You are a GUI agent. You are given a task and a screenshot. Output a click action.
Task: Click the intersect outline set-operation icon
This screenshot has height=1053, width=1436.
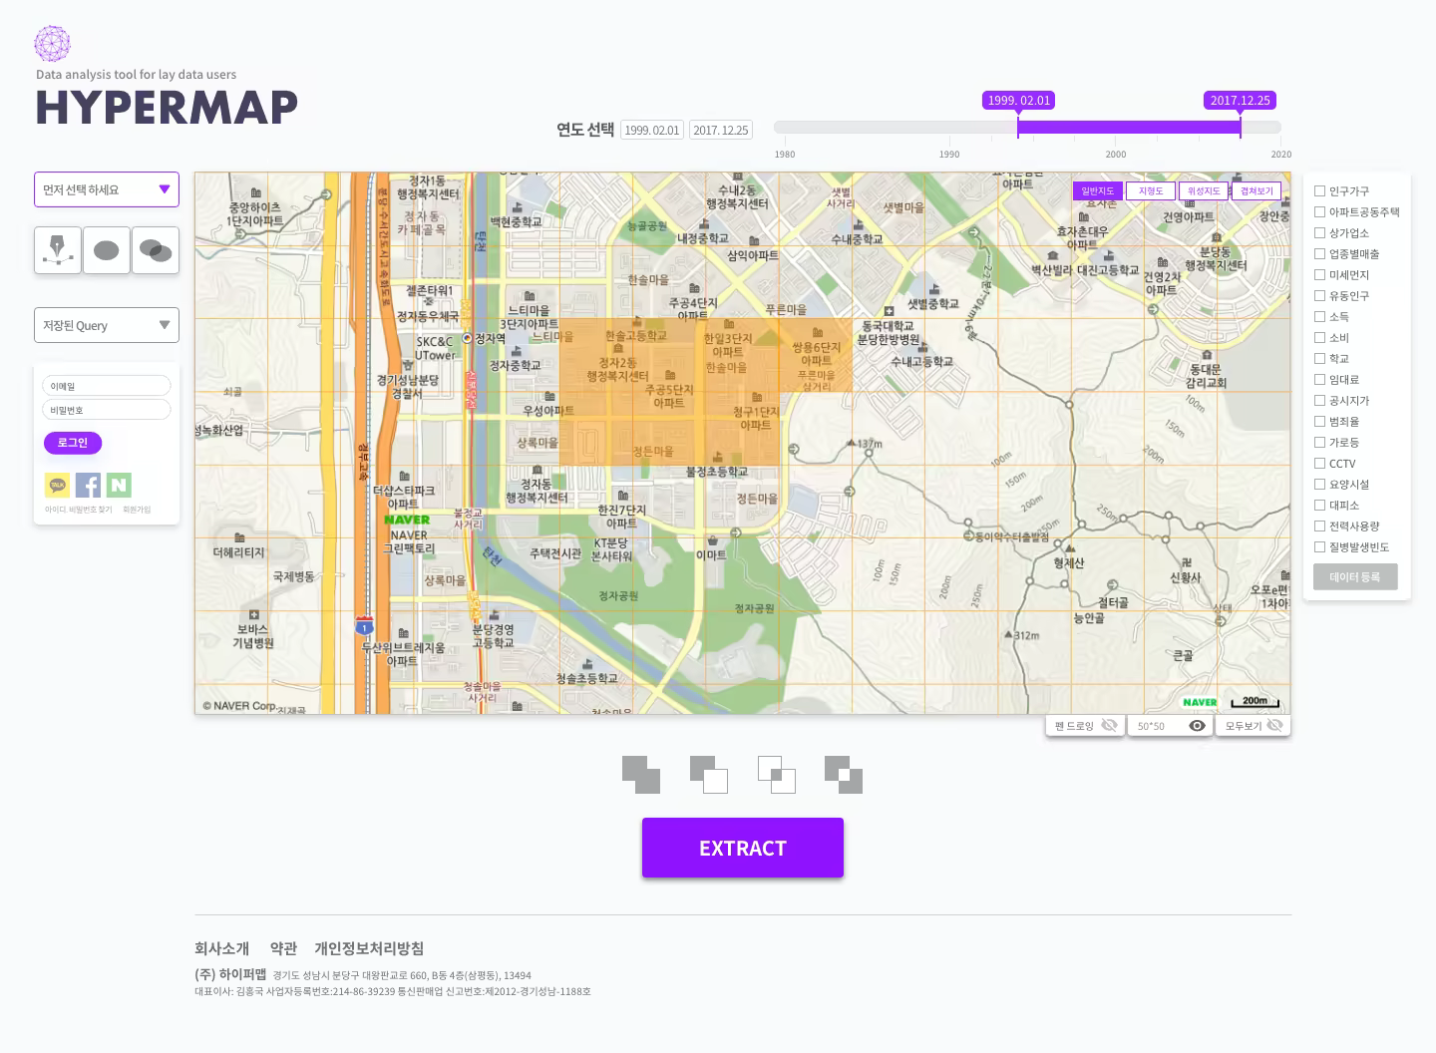click(x=776, y=775)
